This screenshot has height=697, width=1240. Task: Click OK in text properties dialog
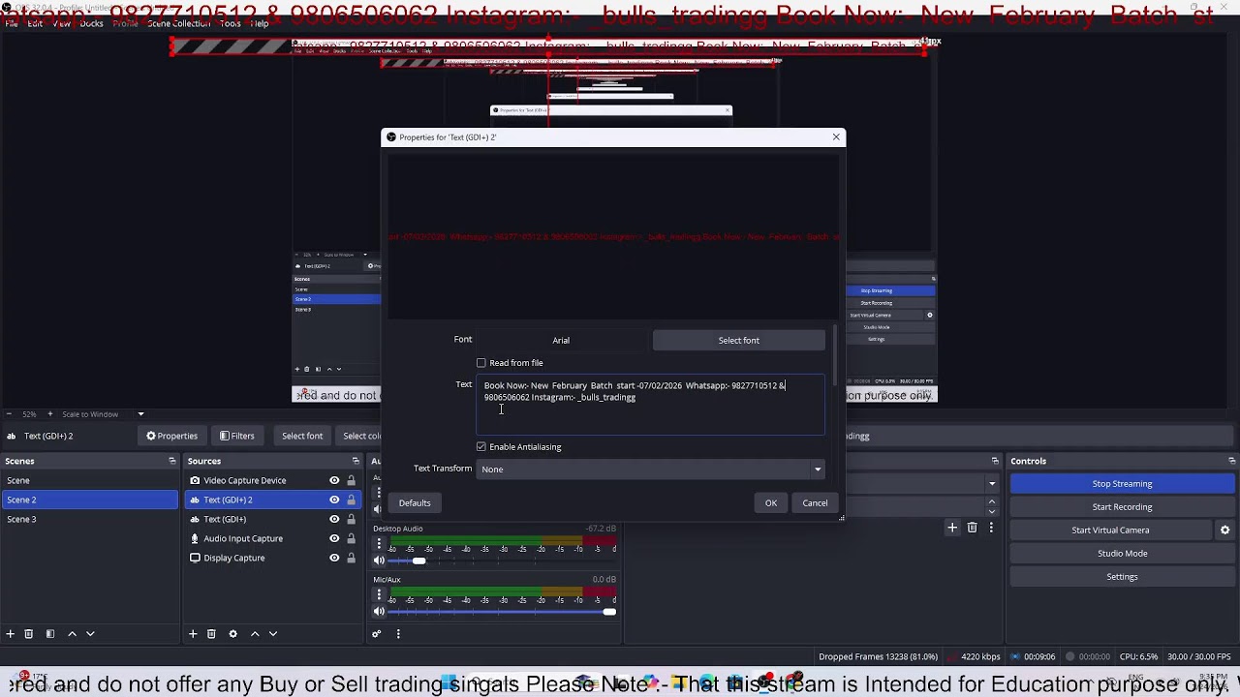click(x=771, y=503)
